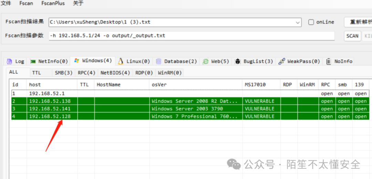Viewport: 372px width, 179px height.
Task: Switch to the BugList(3) tab
Action: (x=254, y=61)
